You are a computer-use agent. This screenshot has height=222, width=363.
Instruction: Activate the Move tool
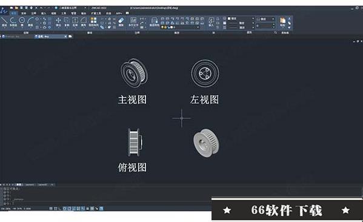click(x=58, y=22)
